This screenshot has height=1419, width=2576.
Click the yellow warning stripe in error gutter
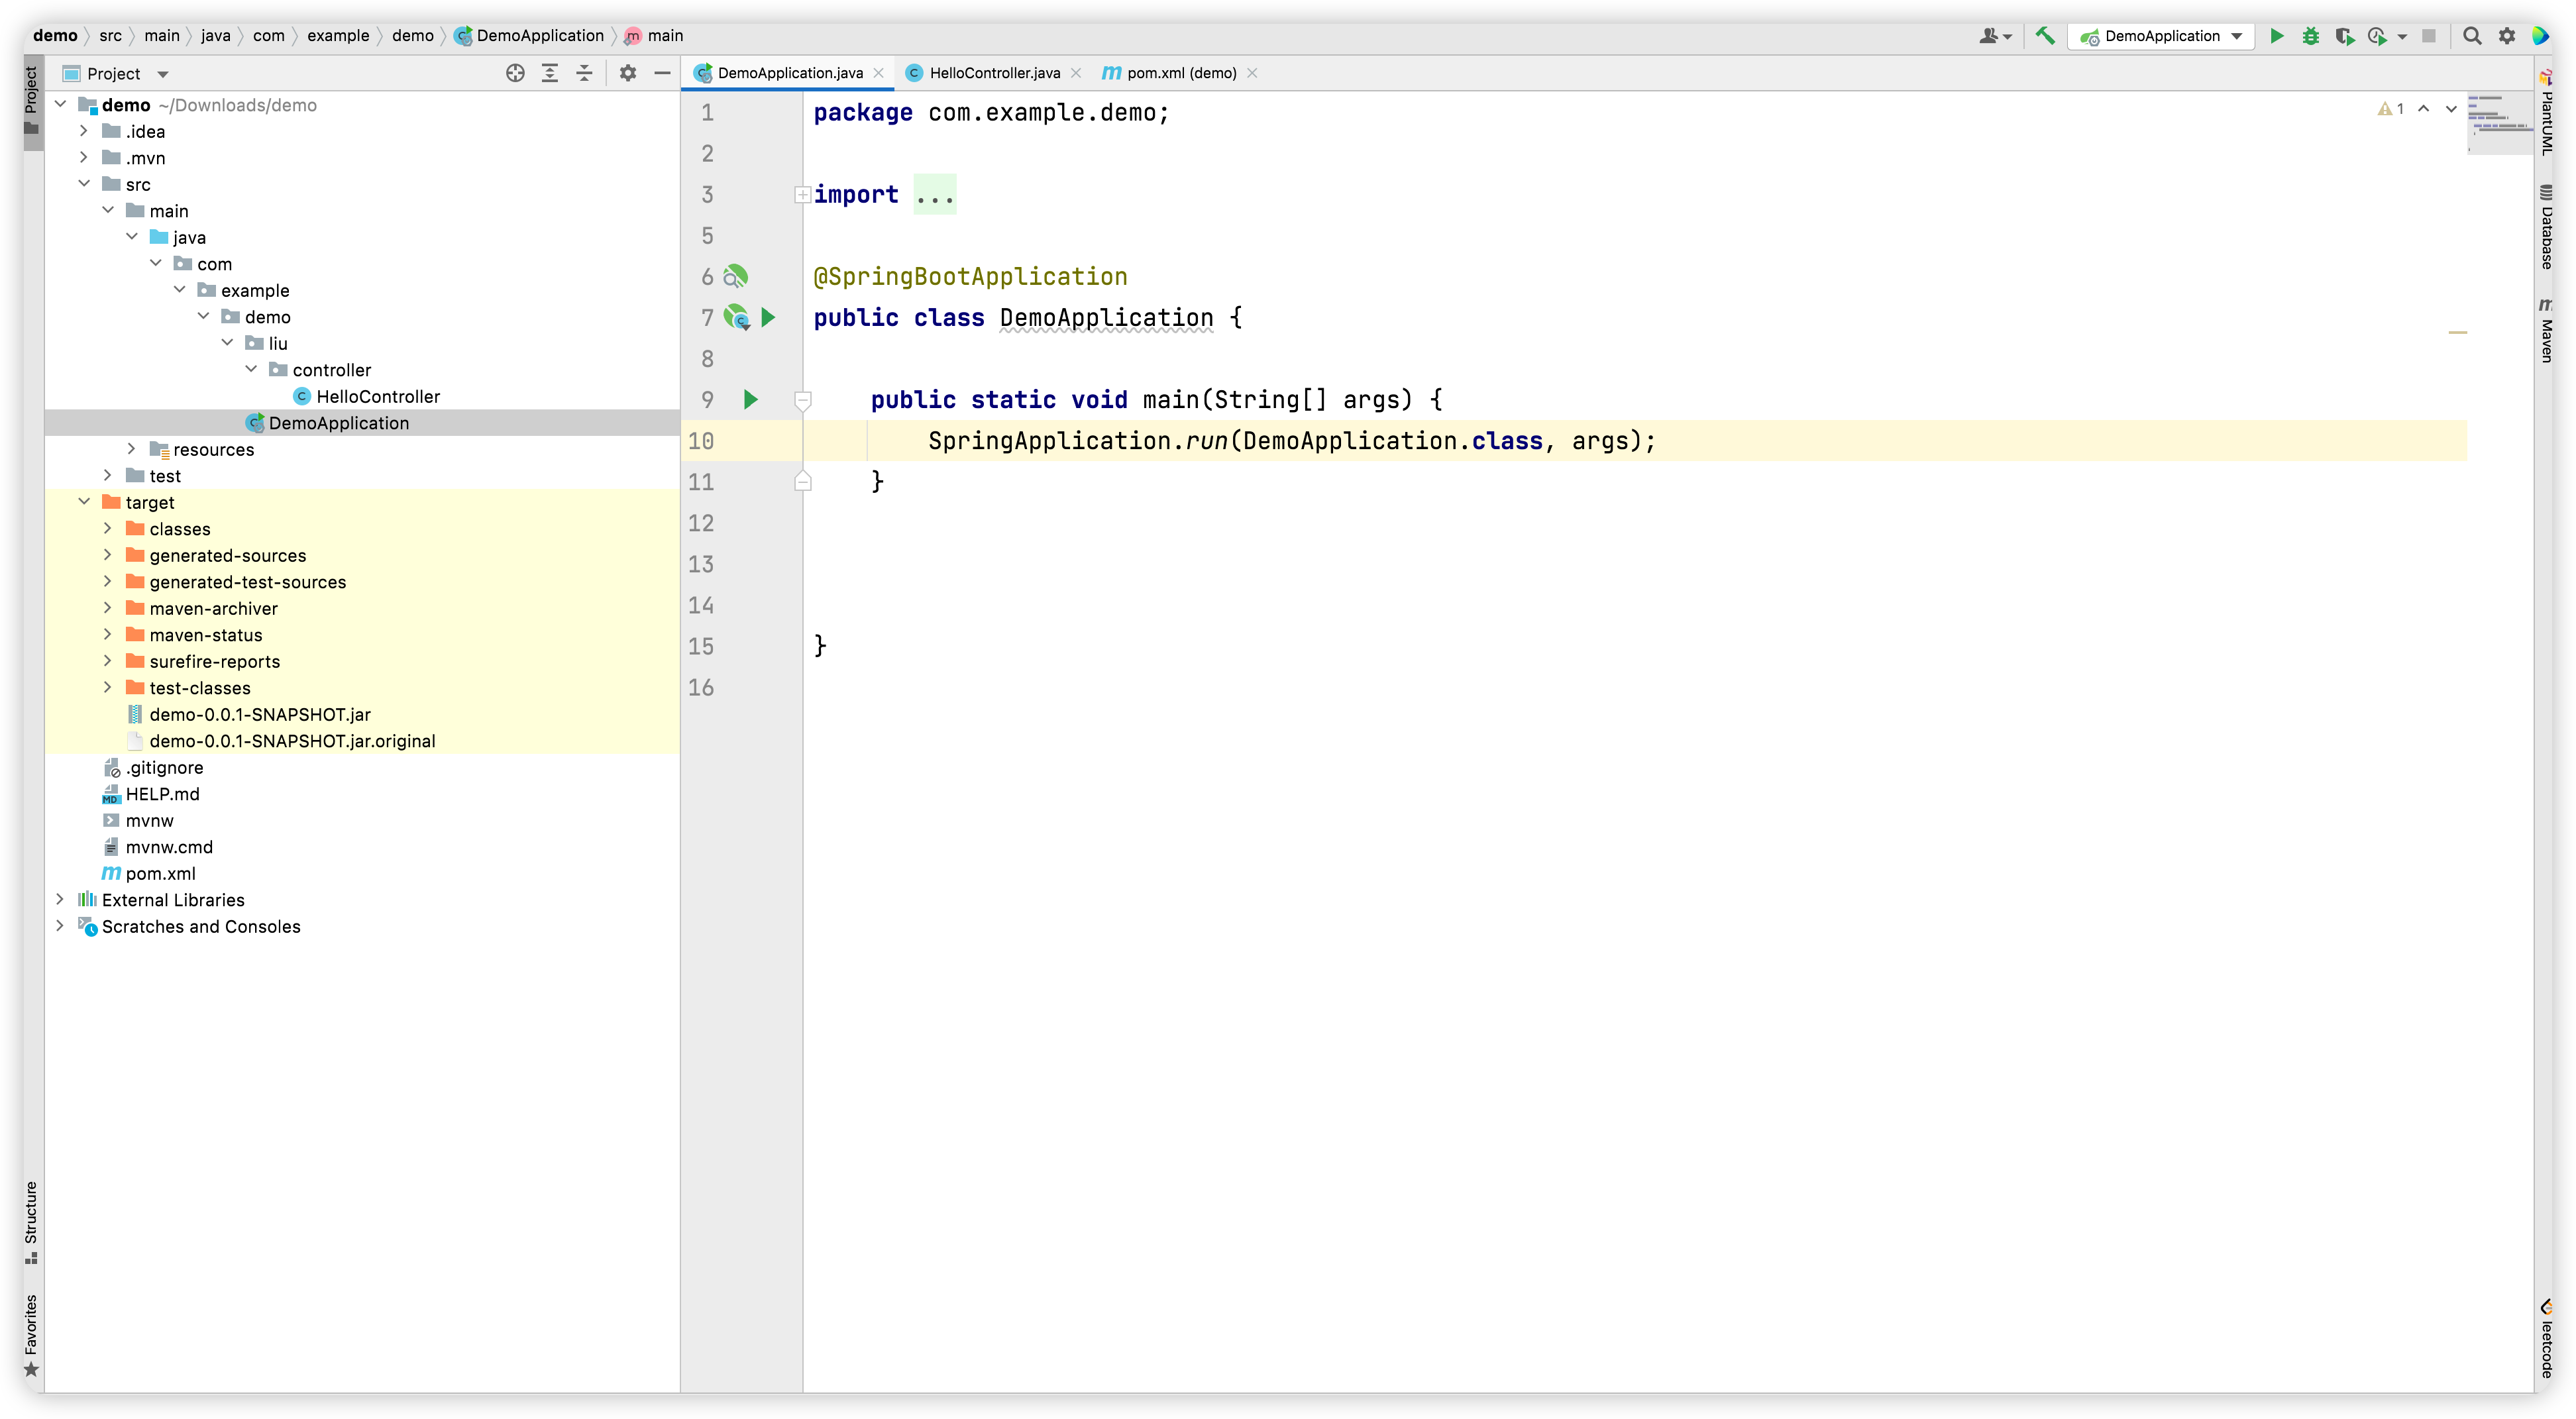2457,332
